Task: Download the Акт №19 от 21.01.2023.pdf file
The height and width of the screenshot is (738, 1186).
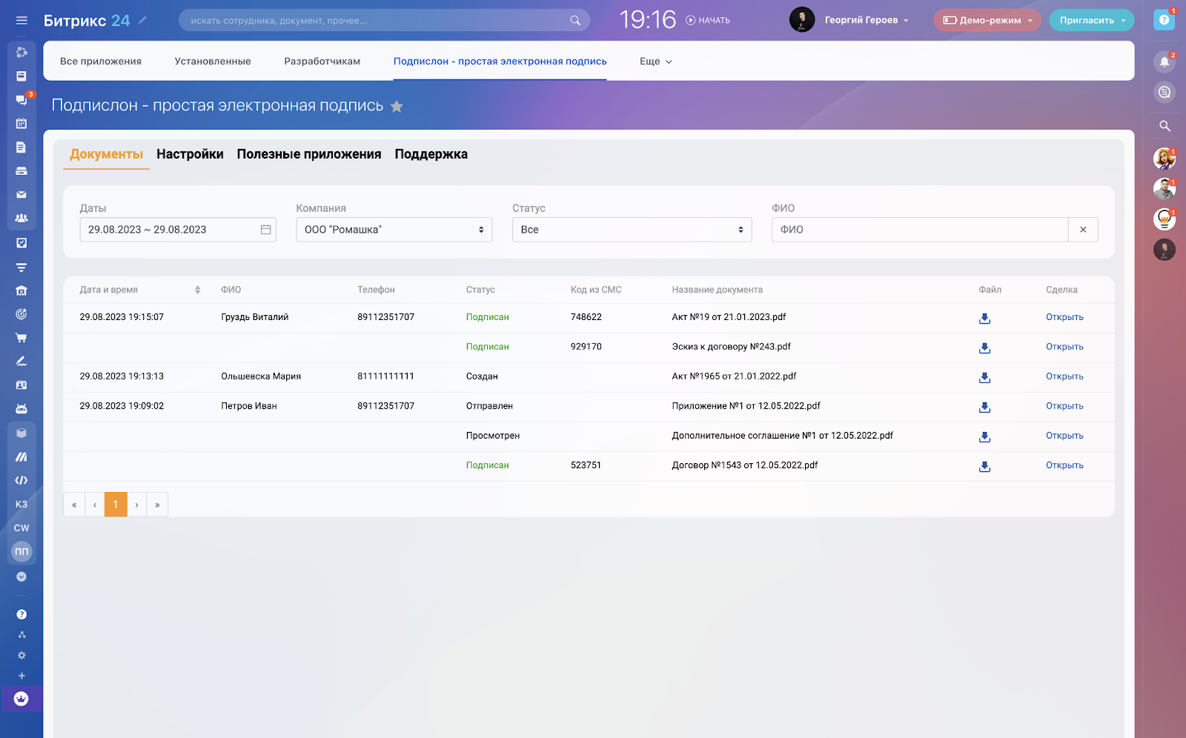Action: coord(984,318)
